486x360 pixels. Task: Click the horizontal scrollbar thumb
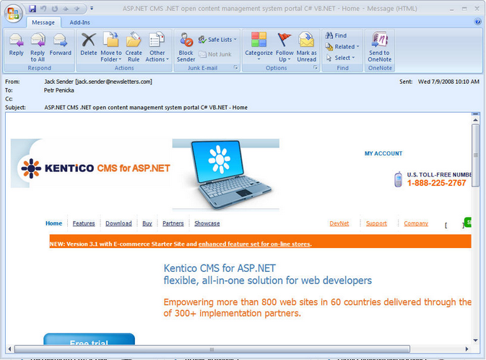pyautogui.click(x=212, y=349)
